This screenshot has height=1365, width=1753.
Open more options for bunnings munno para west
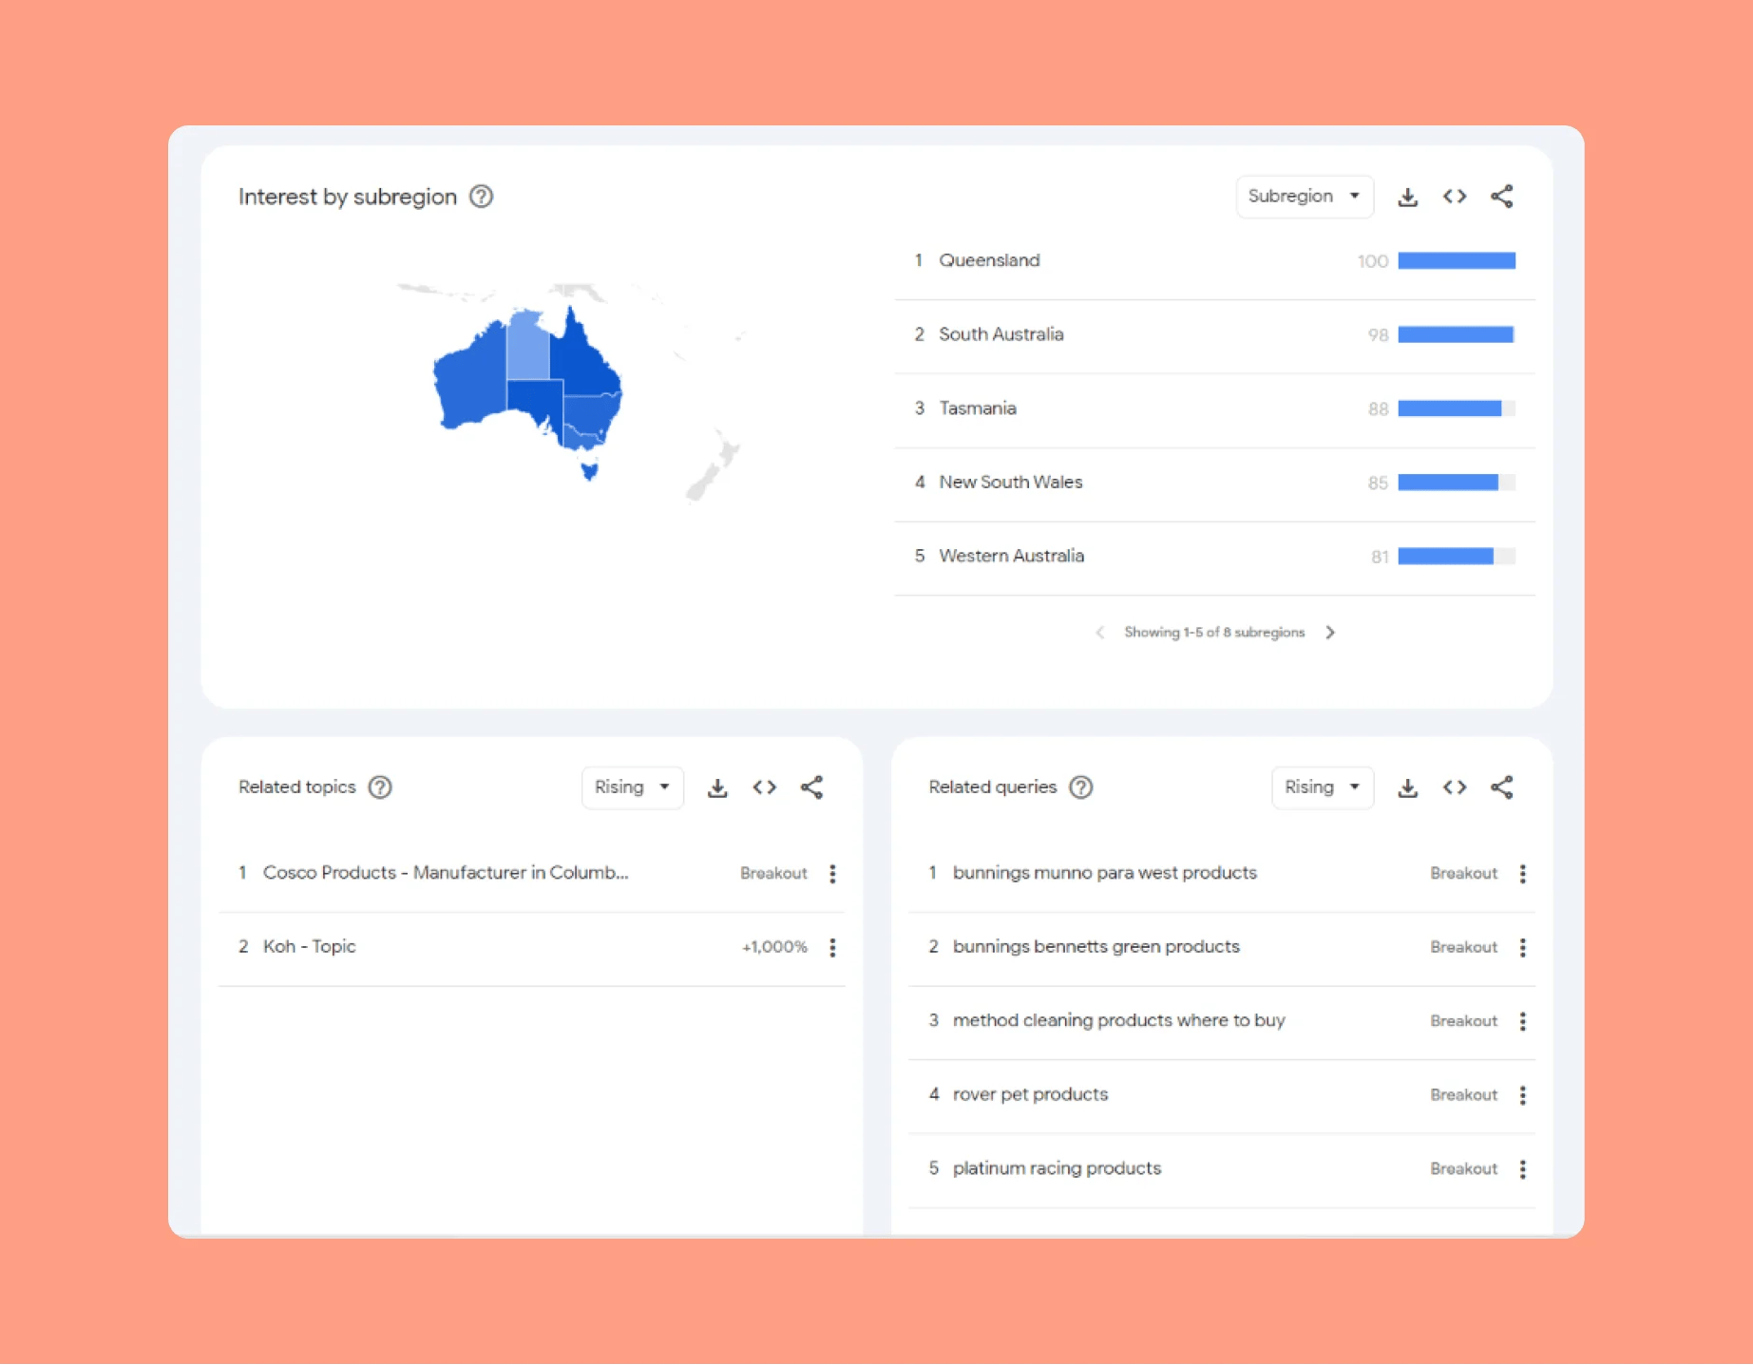pos(1523,874)
